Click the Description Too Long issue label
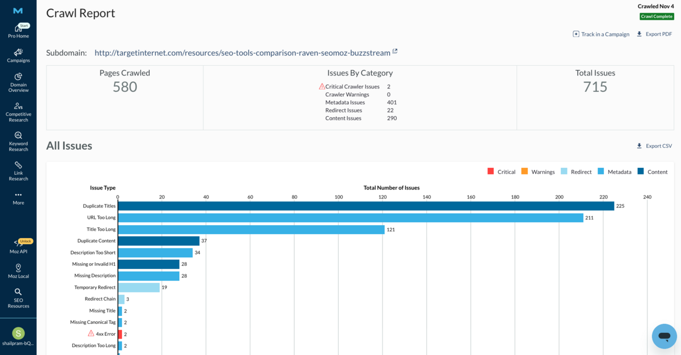The height and width of the screenshot is (355, 681). tap(94, 345)
